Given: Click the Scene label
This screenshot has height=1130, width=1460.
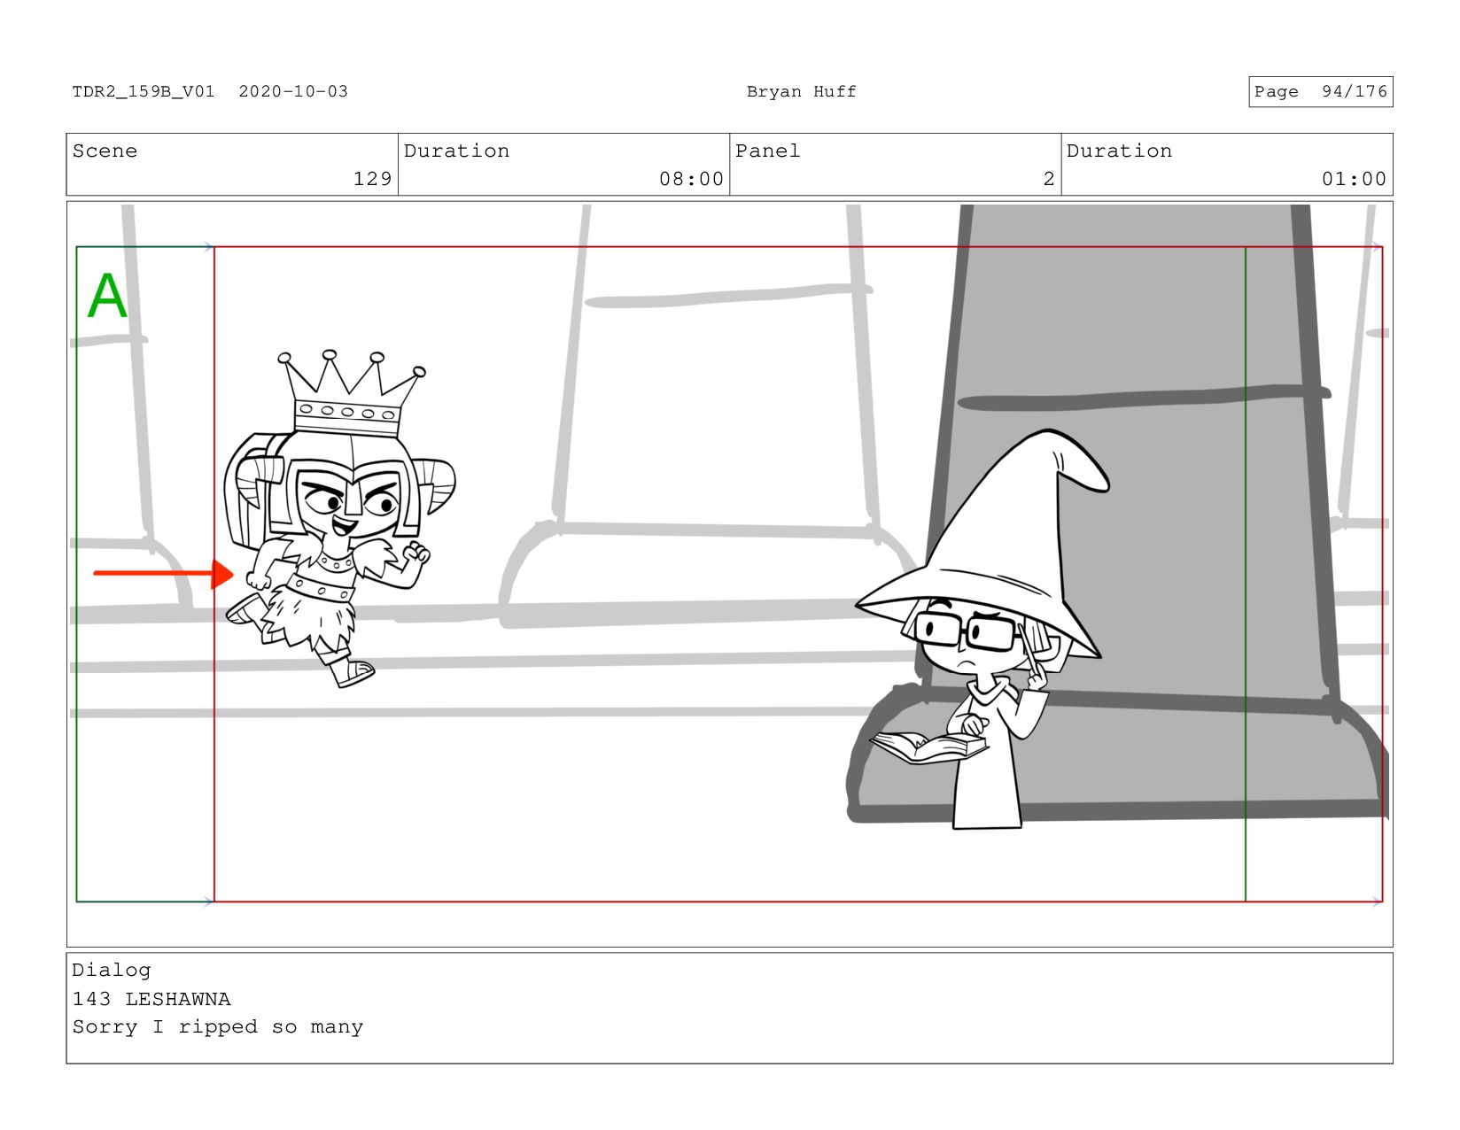Looking at the screenshot, I should point(105,151).
